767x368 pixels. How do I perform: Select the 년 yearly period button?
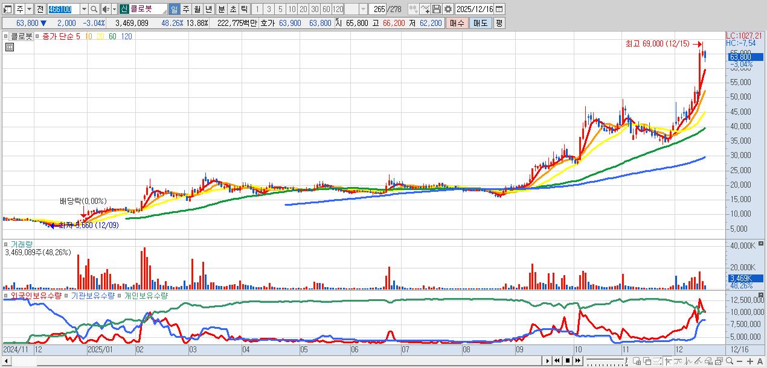coord(208,9)
